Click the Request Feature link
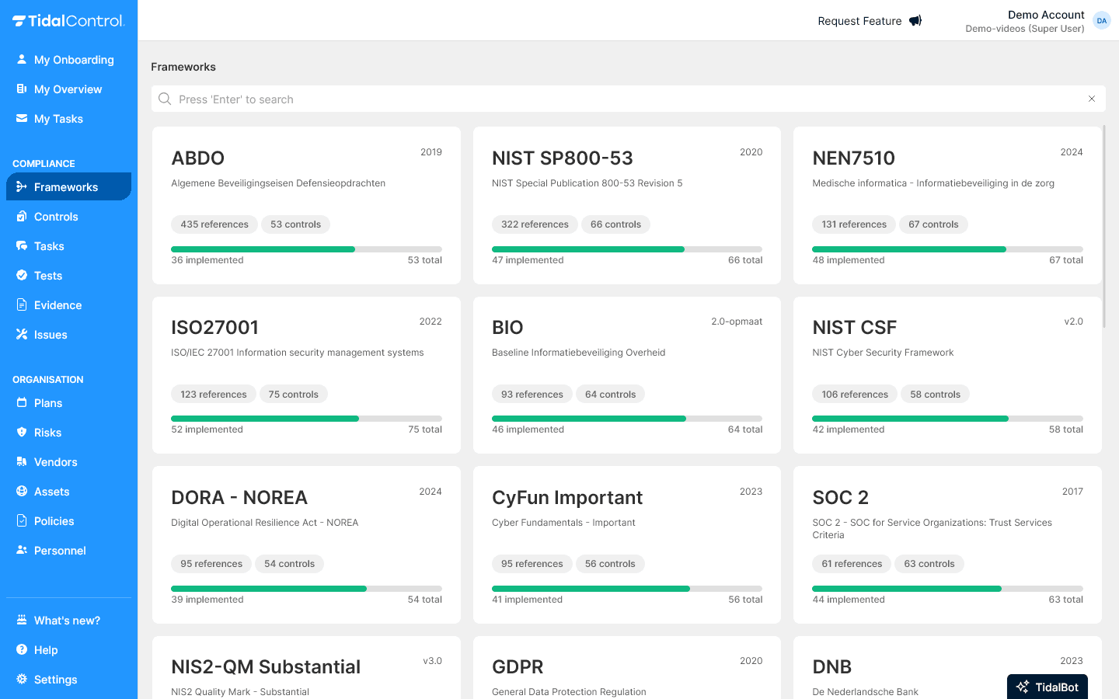This screenshot has height=699, width=1119. pos(859,21)
